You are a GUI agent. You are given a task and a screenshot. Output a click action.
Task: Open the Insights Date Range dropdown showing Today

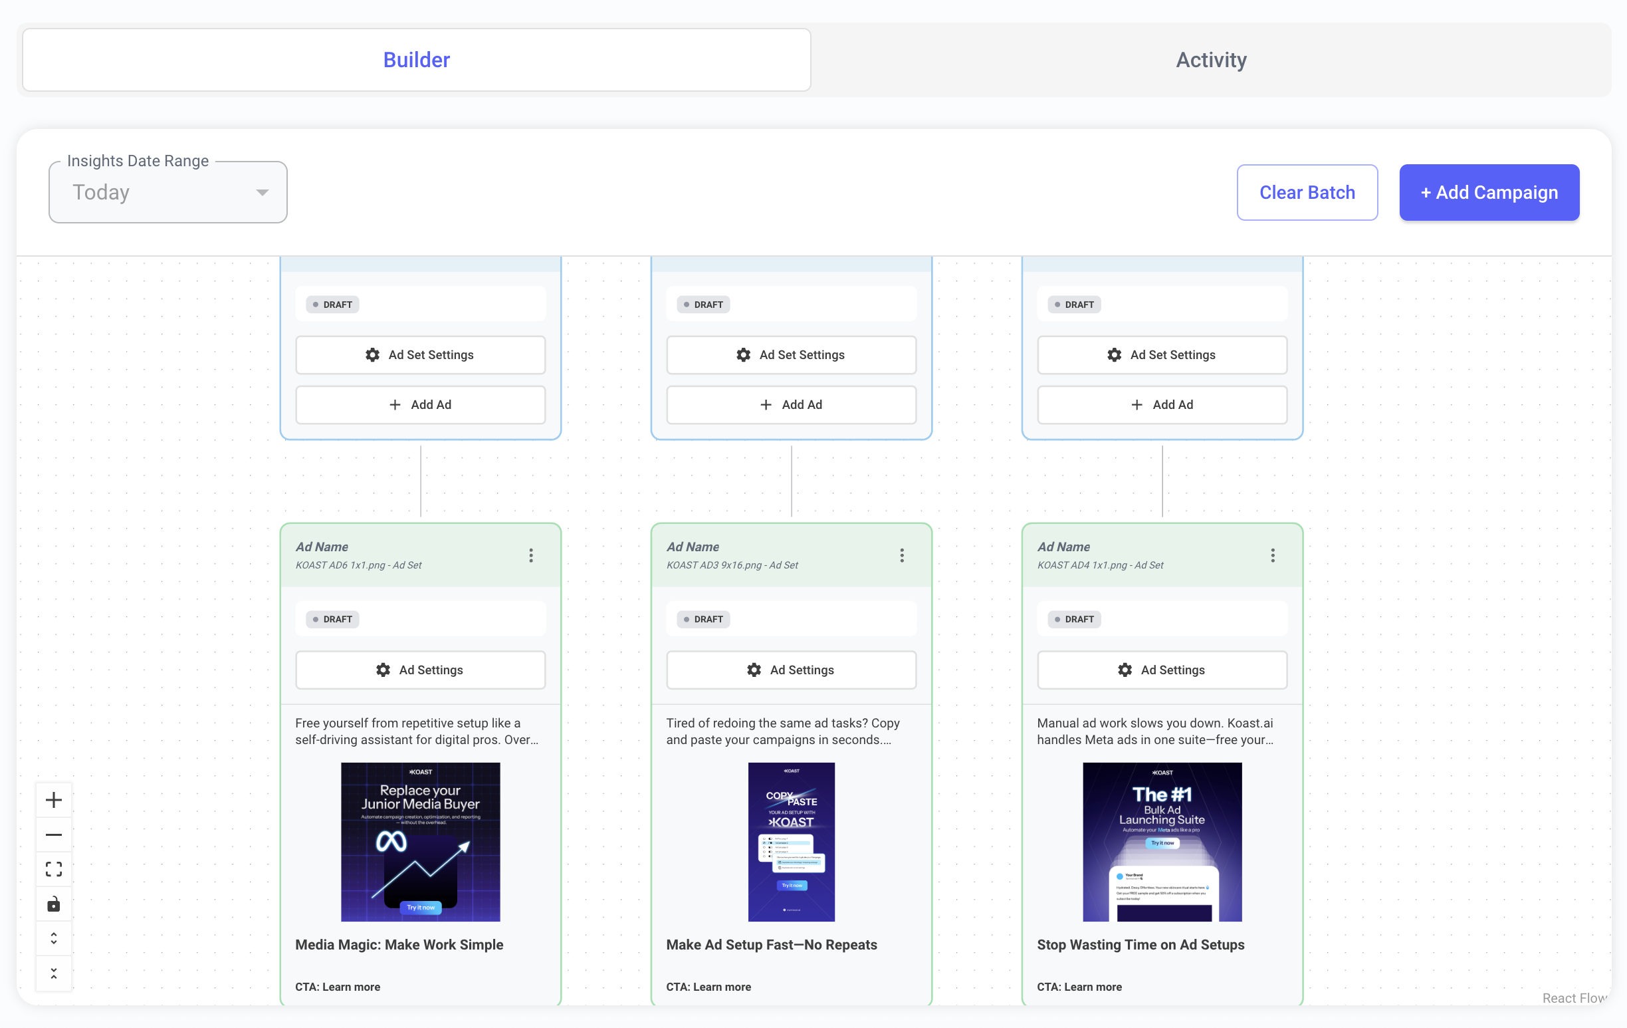(167, 192)
